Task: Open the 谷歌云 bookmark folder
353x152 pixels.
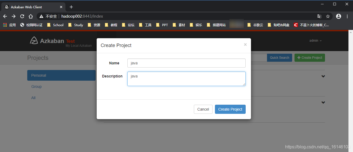Action: 255,25
